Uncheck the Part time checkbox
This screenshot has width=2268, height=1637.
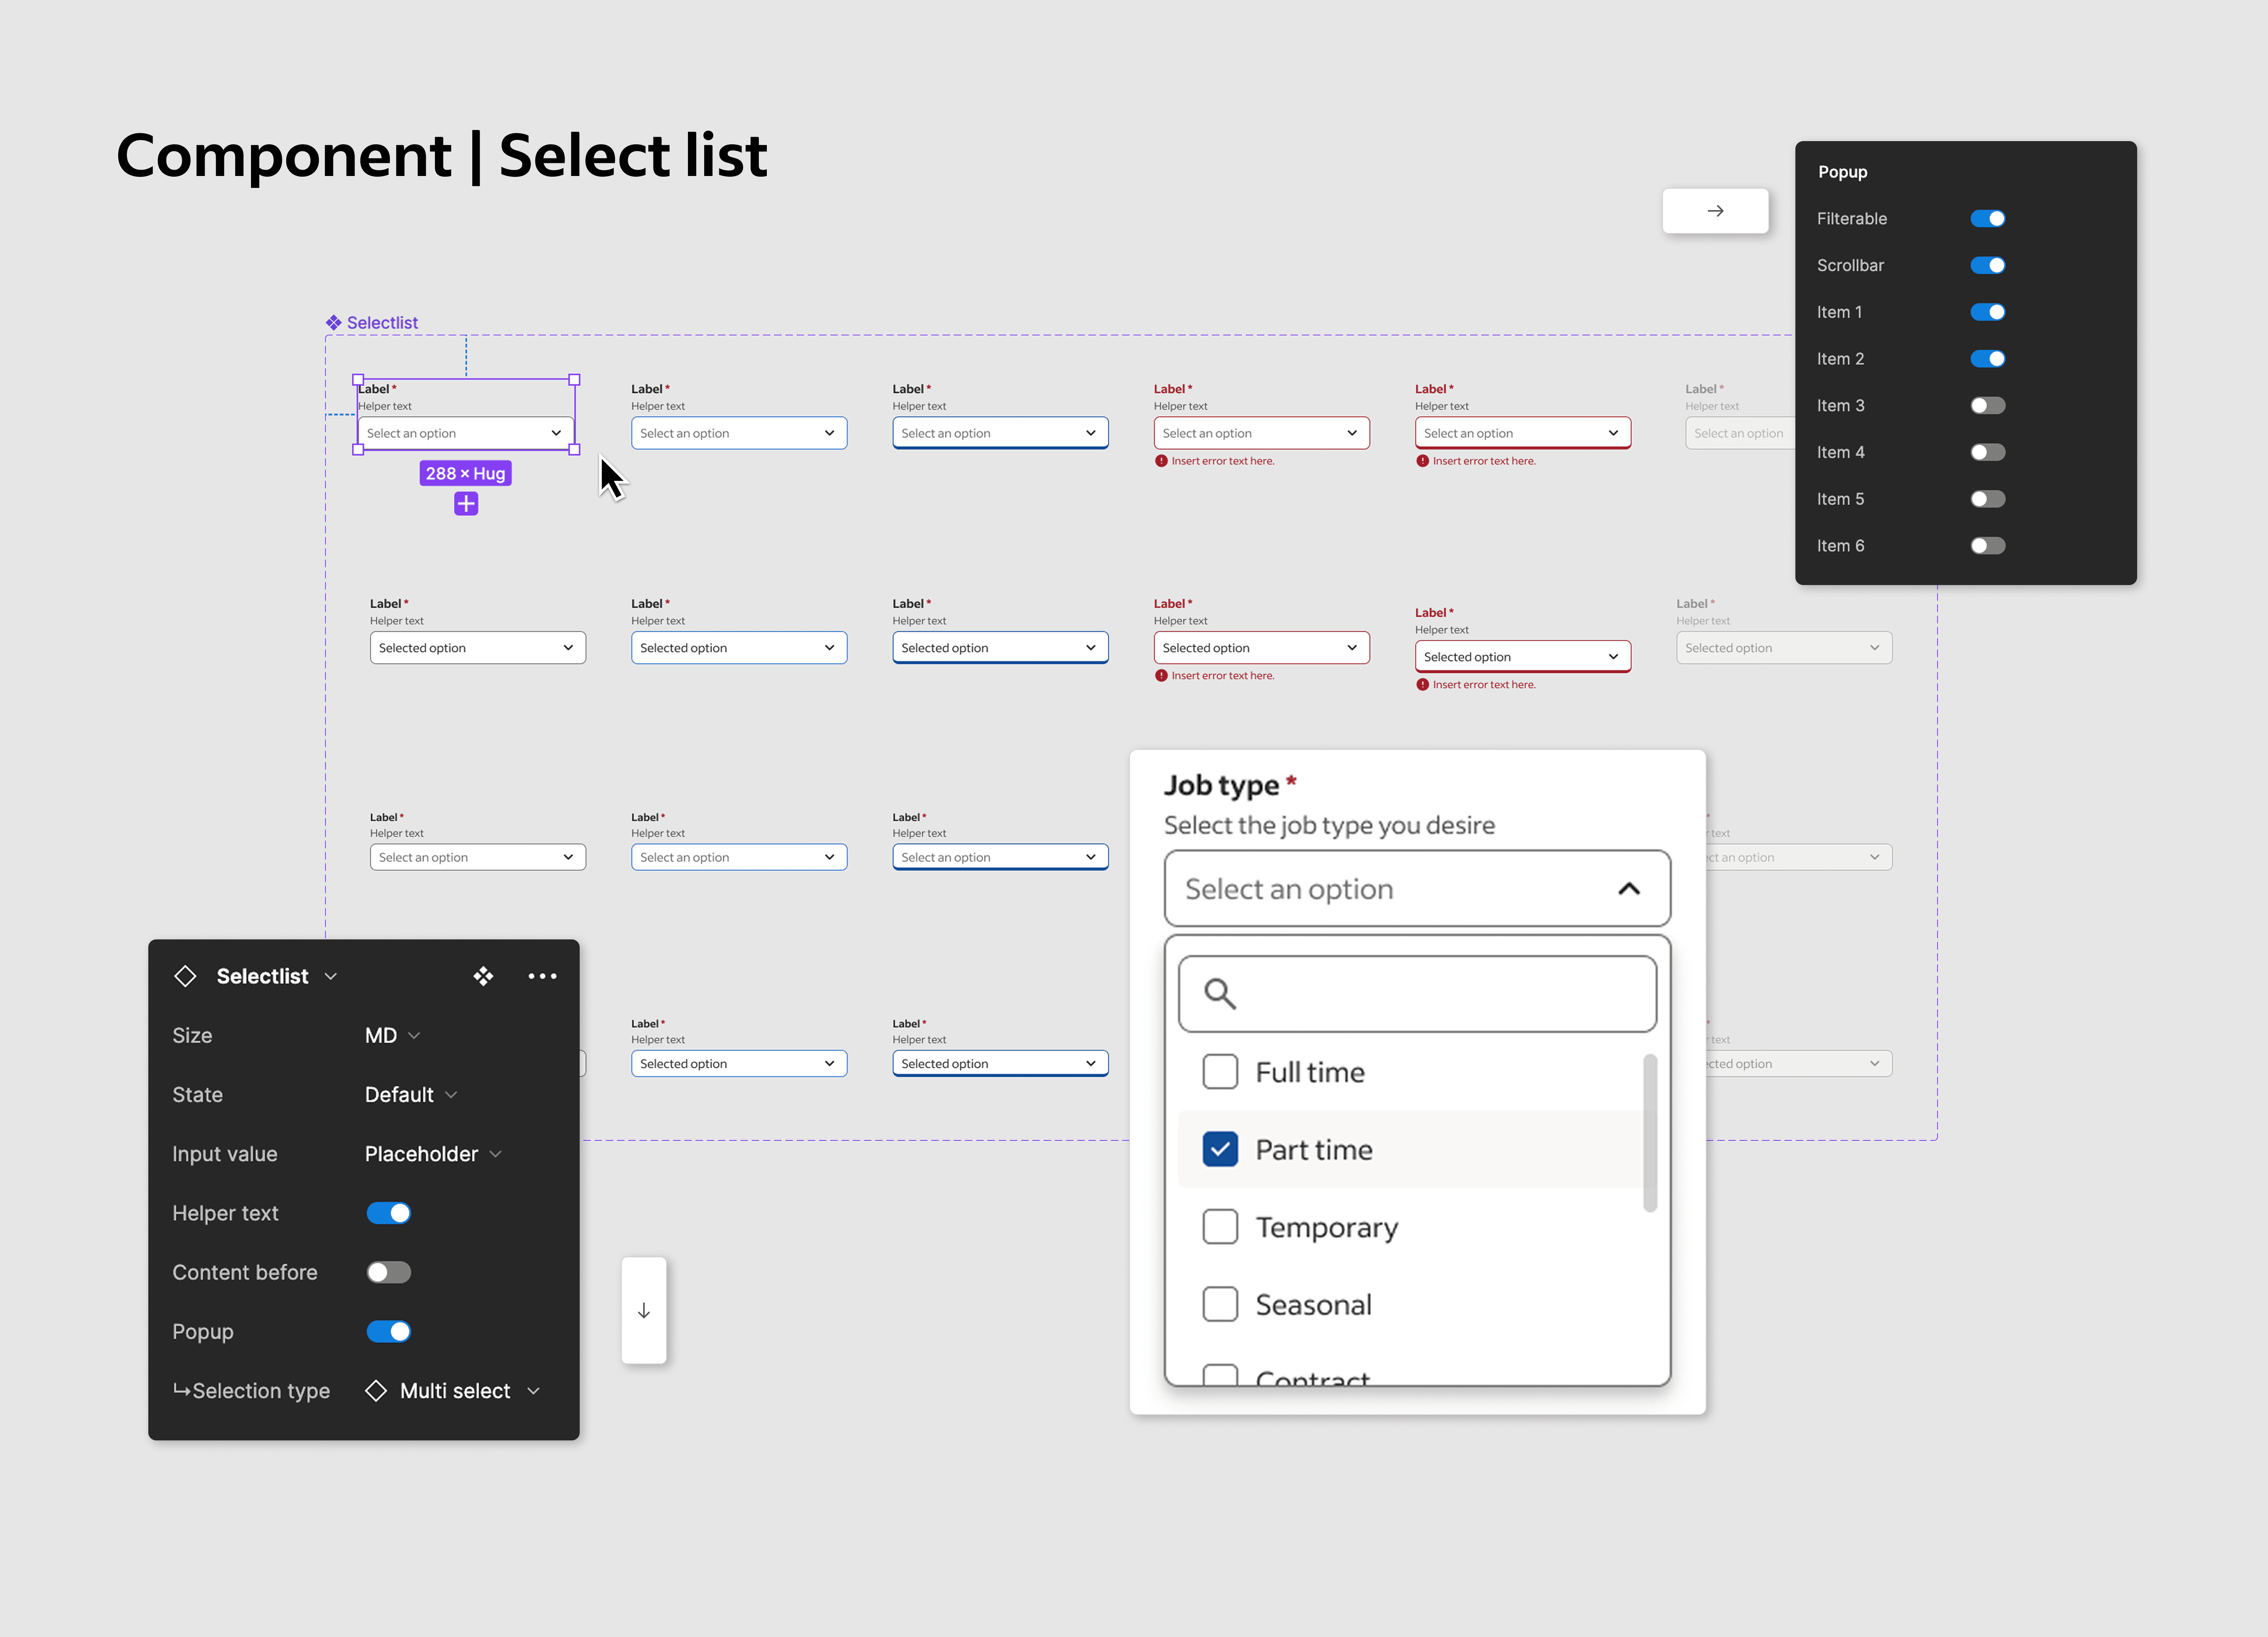click(1220, 1149)
